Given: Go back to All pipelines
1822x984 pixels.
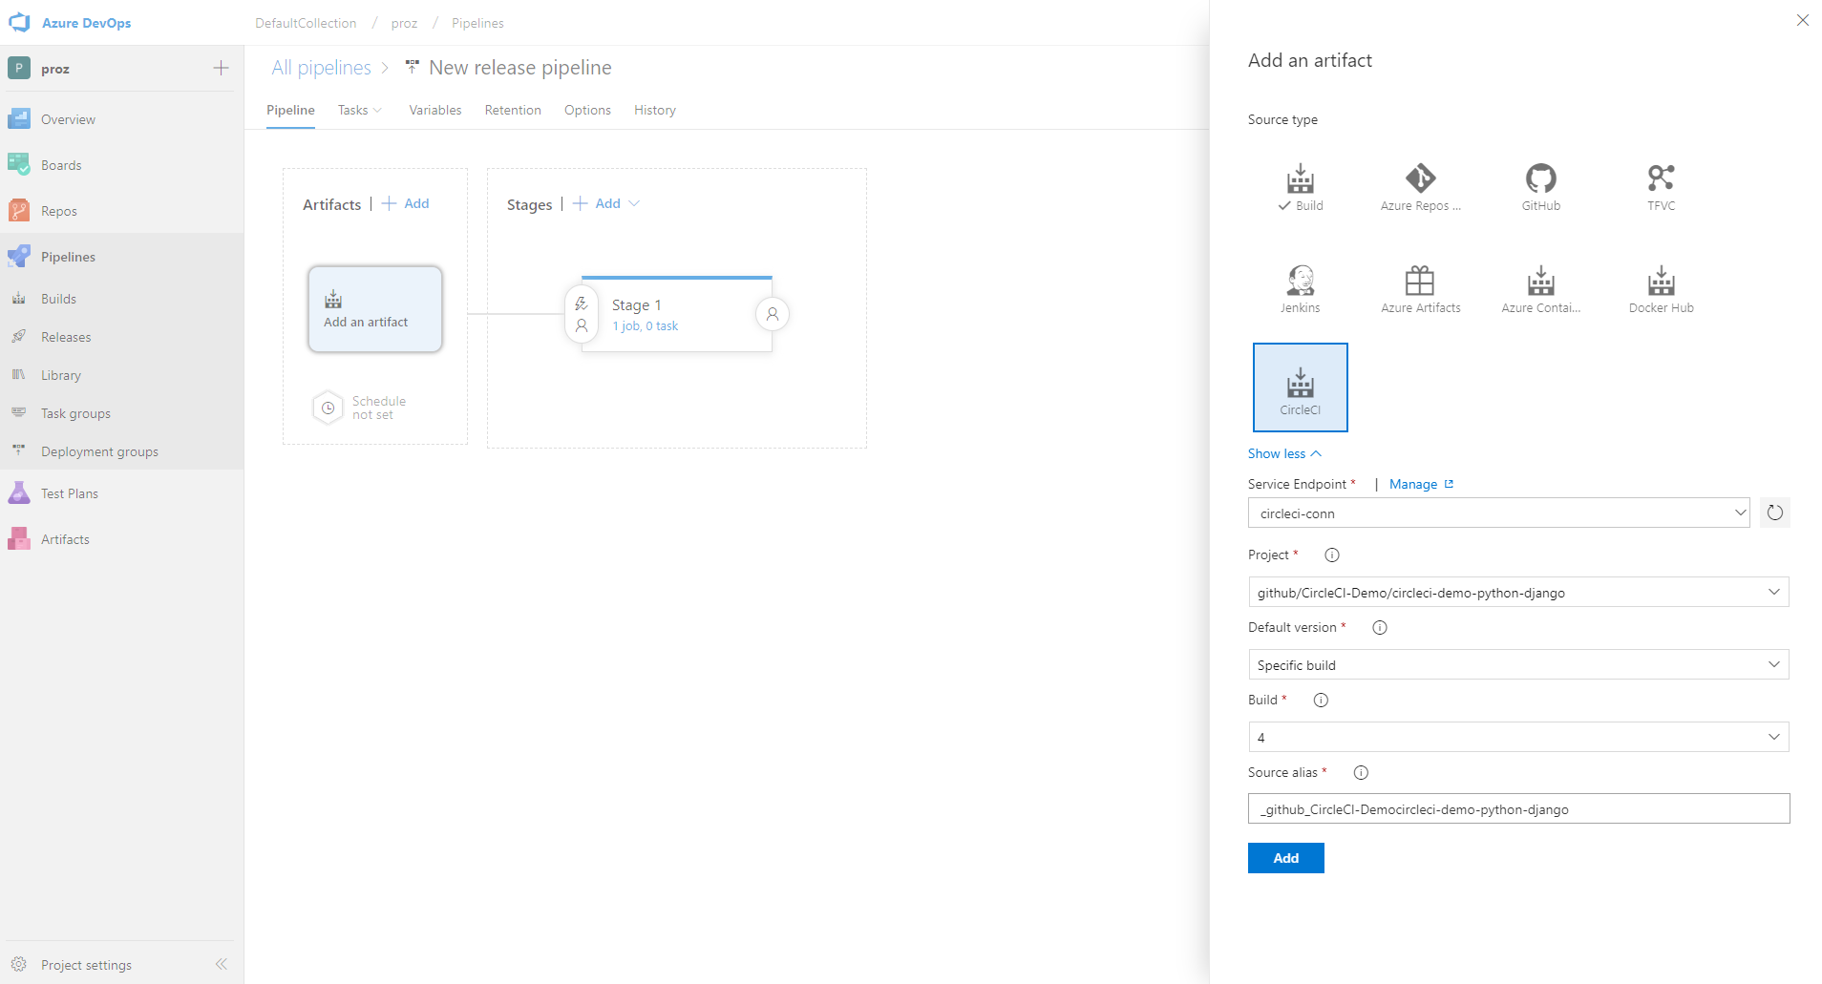Looking at the screenshot, I should (321, 68).
